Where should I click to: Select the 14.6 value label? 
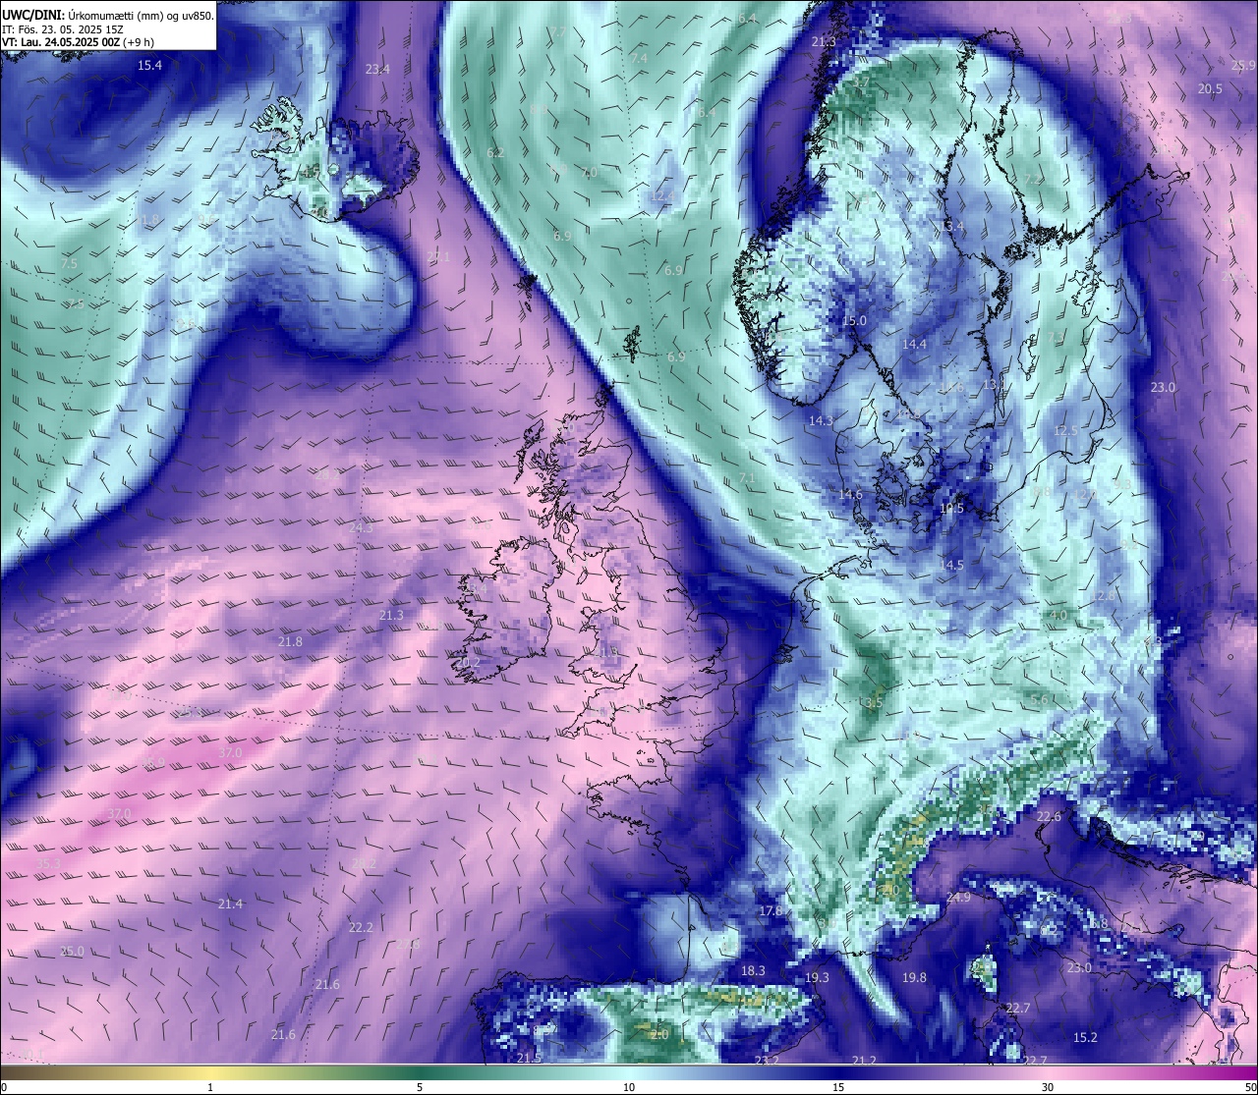(850, 494)
